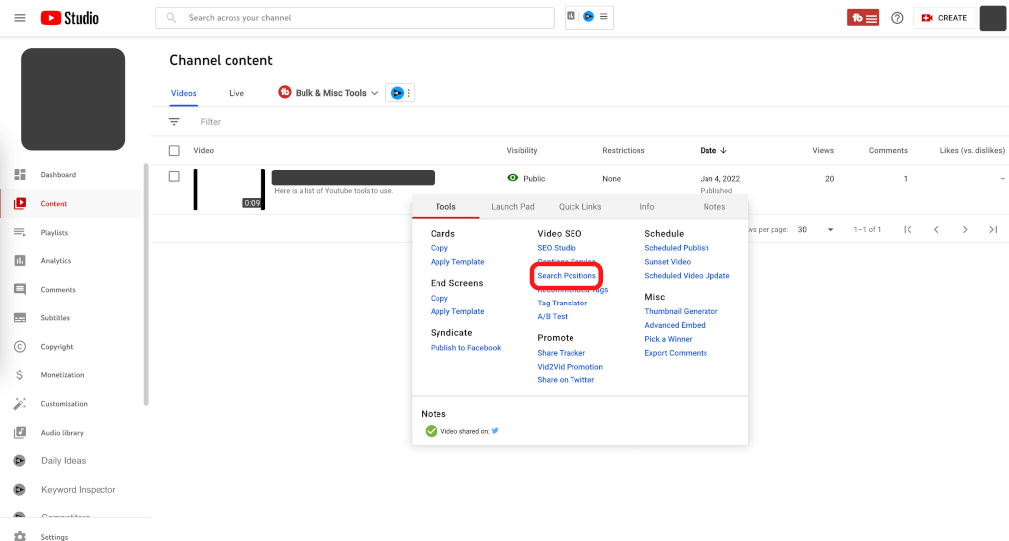Image resolution: width=1009 pixels, height=541 pixels.
Task: Open Customization from the sidebar
Action: pos(64,404)
